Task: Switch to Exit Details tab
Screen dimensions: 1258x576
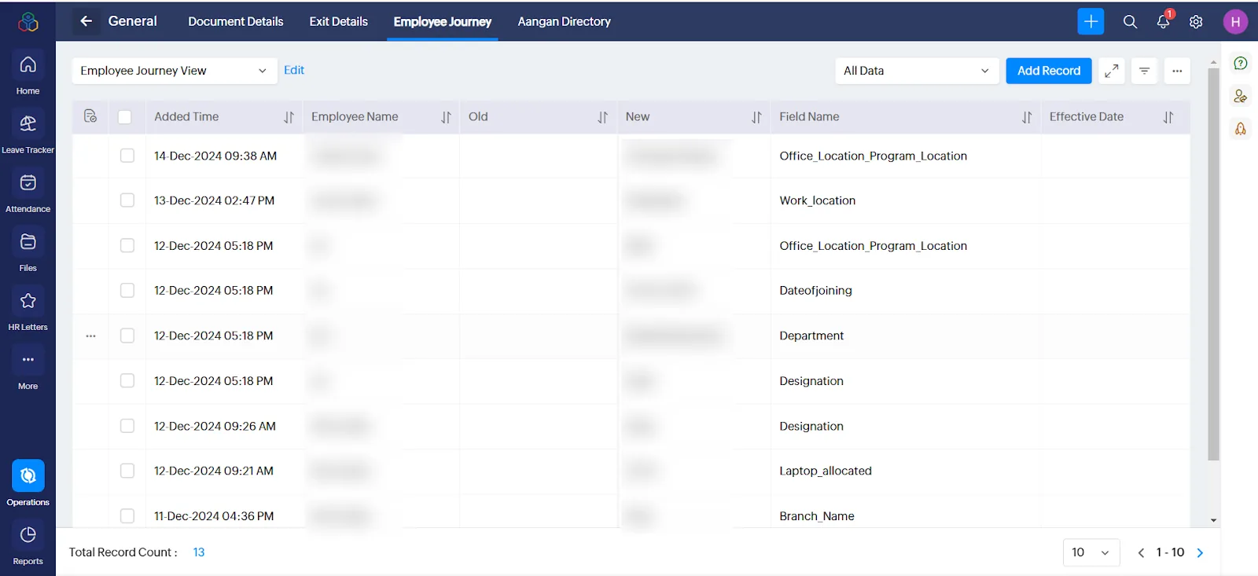Action: (x=339, y=21)
